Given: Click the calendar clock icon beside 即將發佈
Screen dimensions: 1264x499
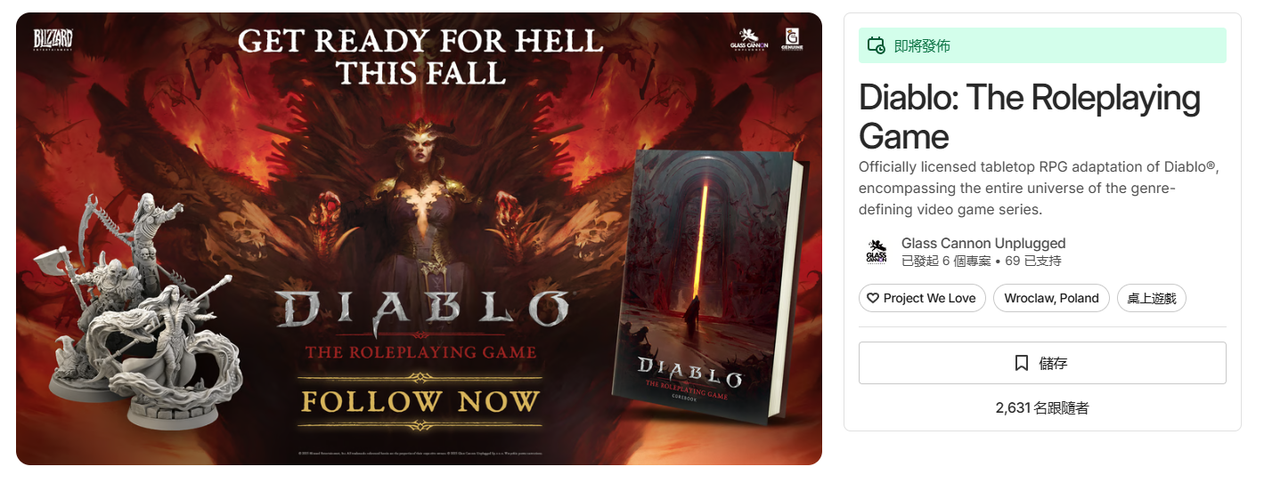Looking at the screenshot, I should click(877, 45).
